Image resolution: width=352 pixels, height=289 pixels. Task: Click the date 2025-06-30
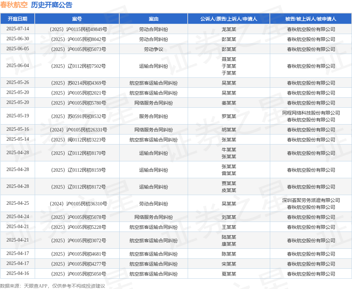tap(18, 39)
